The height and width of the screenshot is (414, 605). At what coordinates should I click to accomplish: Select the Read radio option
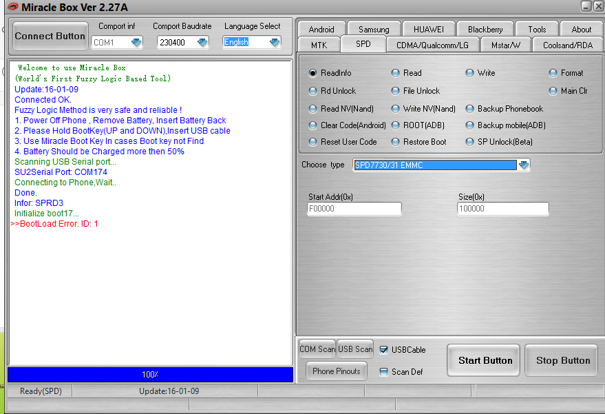tap(395, 73)
